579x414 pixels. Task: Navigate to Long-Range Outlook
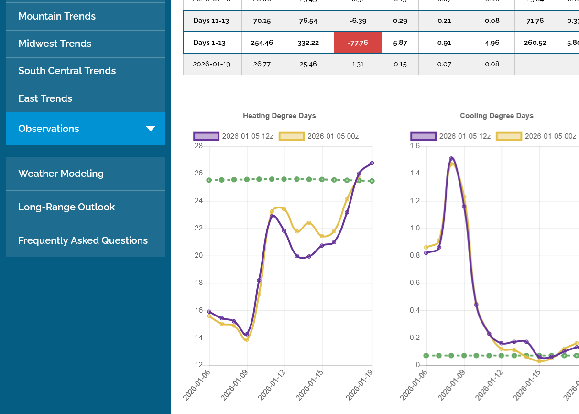tap(66, 207)
